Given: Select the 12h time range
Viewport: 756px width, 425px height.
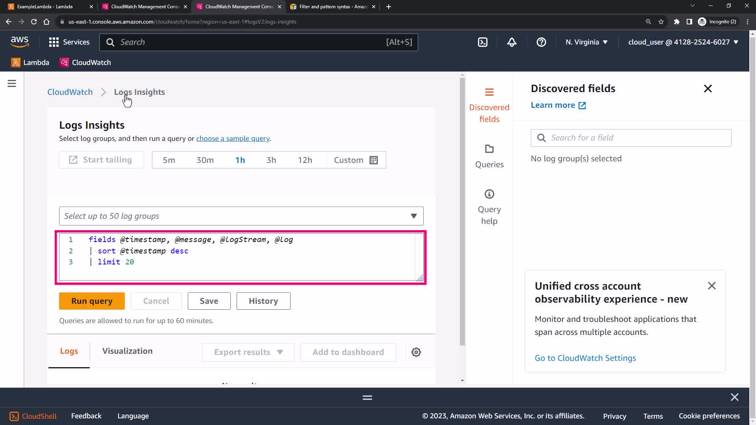Looking at the screenshot, I should point(305,160).
